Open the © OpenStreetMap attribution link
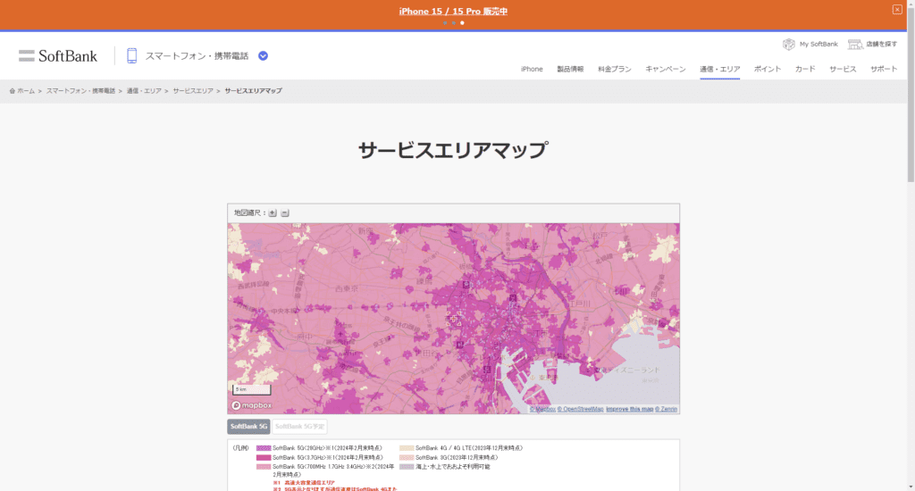This screenshot has width=915, height=491. point(580,410)
